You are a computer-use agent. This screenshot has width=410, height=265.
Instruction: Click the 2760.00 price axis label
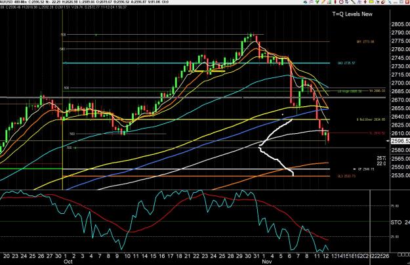pyautogui.click(x=401, y=49)
